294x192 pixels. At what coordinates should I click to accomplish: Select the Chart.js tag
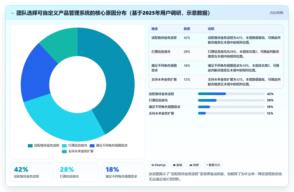(x=159, y=165)
